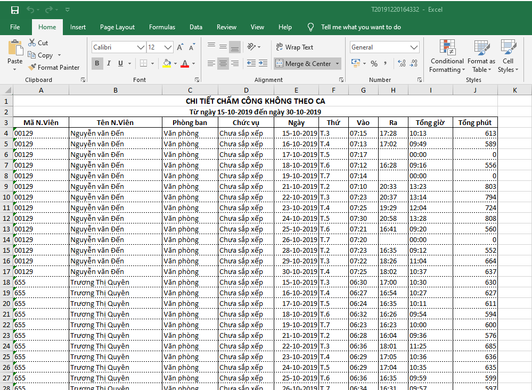This screenshot has width=532, height=390.
Task: Select the Tổng phút header cell
Action: click(474, 122)
